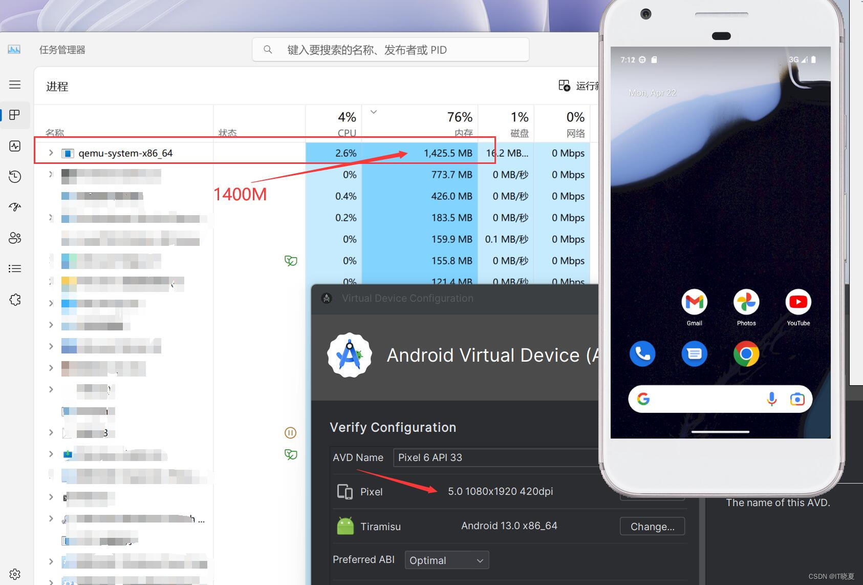863x585 pixels.
Task: Click the 0.1 MB/秒 disk cell
Action: tap(507, 239)
